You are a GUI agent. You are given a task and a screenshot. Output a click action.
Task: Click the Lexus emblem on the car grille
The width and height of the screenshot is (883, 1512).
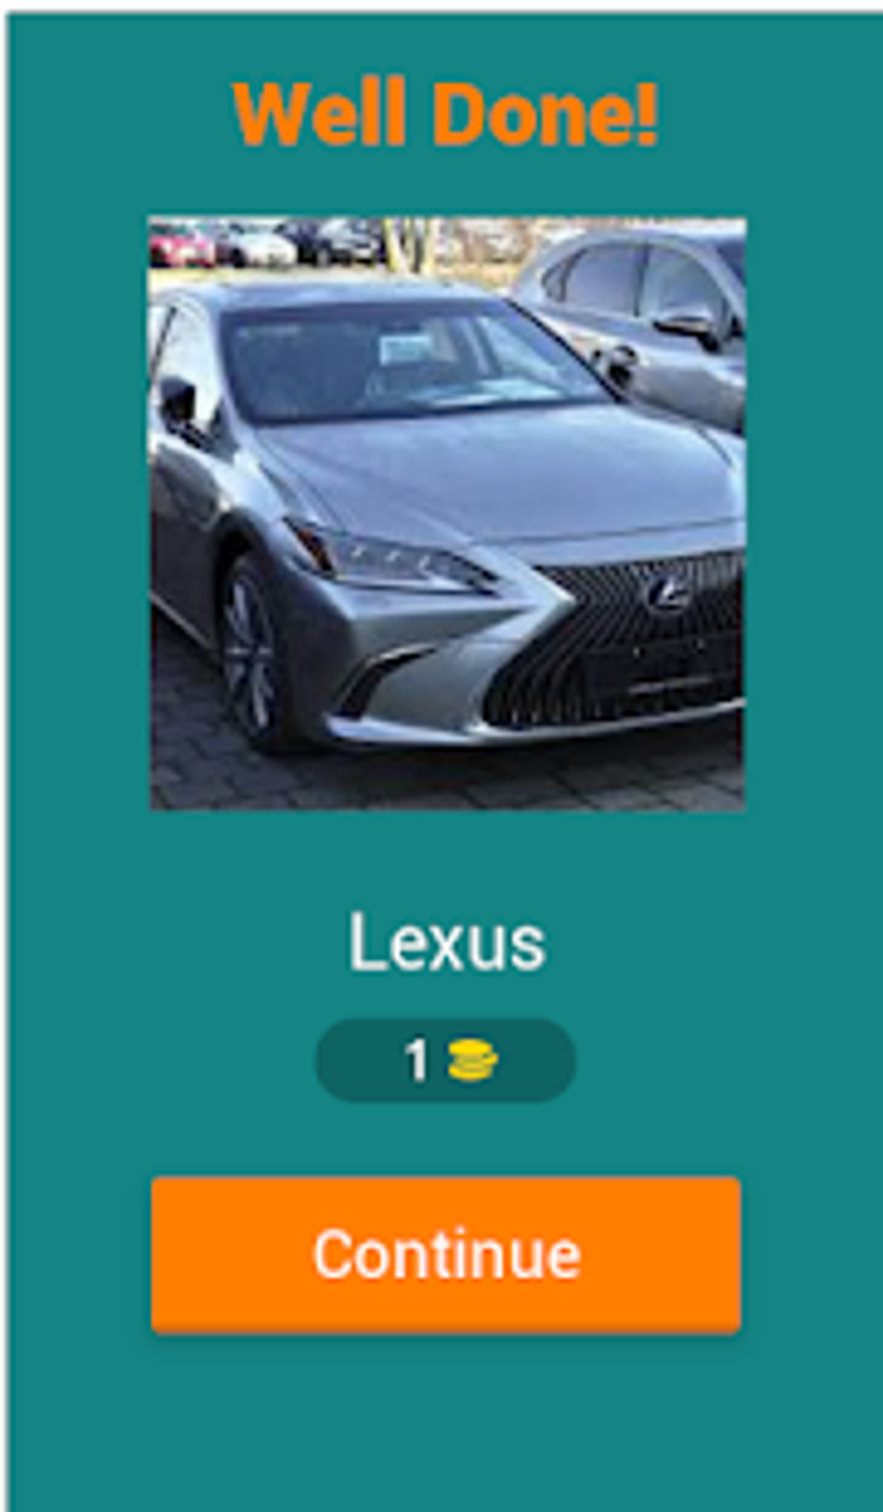[668, 594]
